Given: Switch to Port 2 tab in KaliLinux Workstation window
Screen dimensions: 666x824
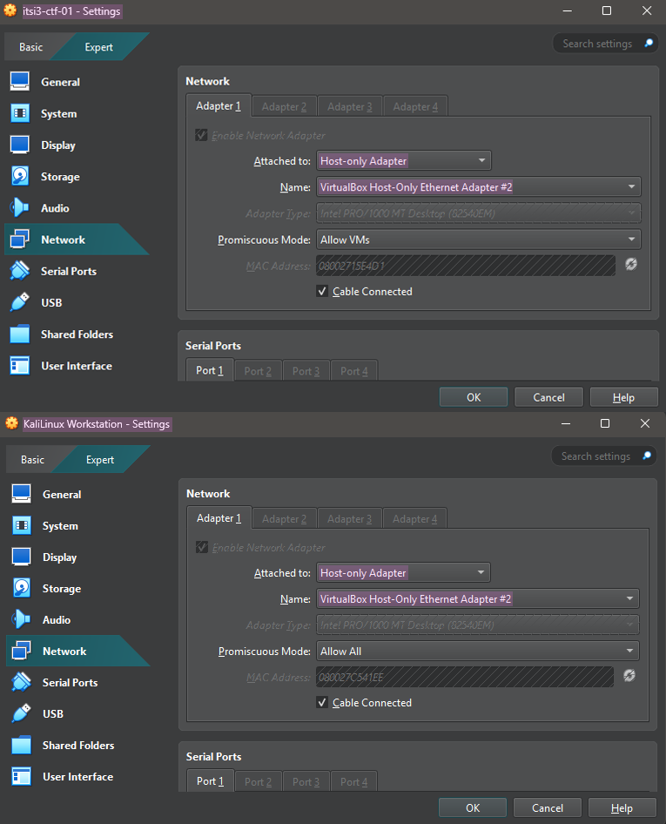Looking at the screenshot, I should (258, 781).
